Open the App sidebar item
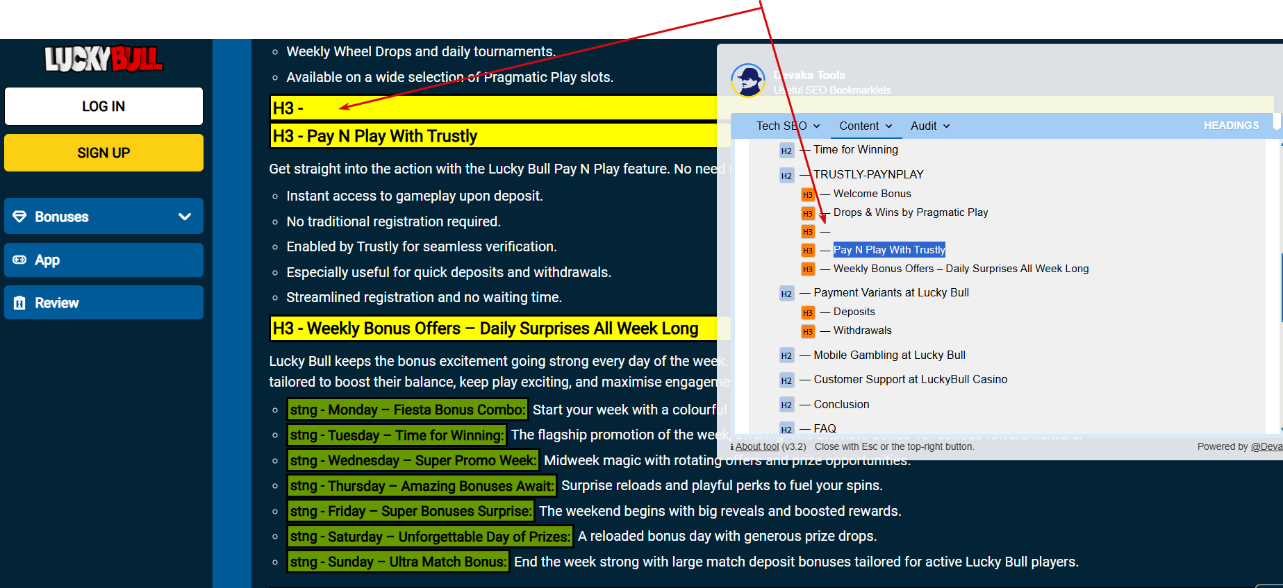This screenshot has width=1283, height=588. (x=104, y=260)
